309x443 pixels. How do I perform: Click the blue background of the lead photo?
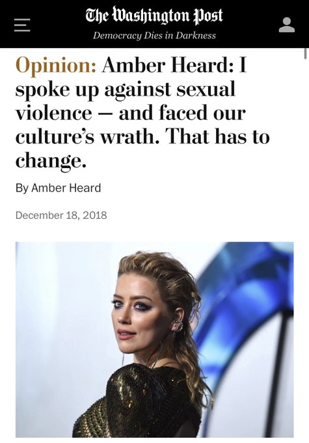[x=249, y=296]
